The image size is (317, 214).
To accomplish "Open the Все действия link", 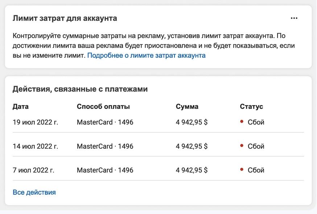I will point(34,192).
